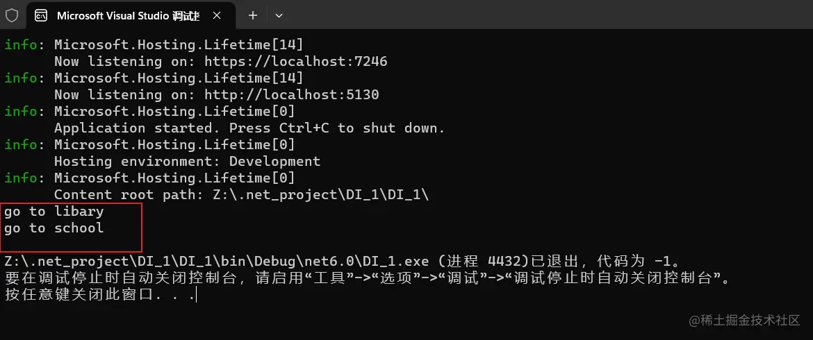
Task: Select the Microsoft Visual Studio 调试 tab
Action: (128, 15)
